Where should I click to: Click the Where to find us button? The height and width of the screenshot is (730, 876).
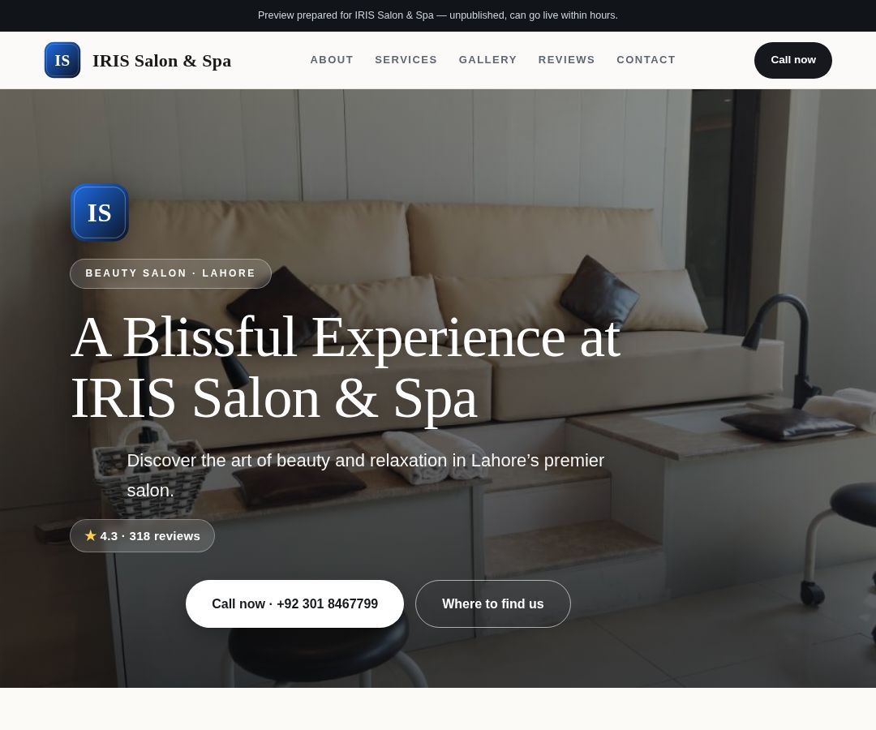click(x=493, y=603)
